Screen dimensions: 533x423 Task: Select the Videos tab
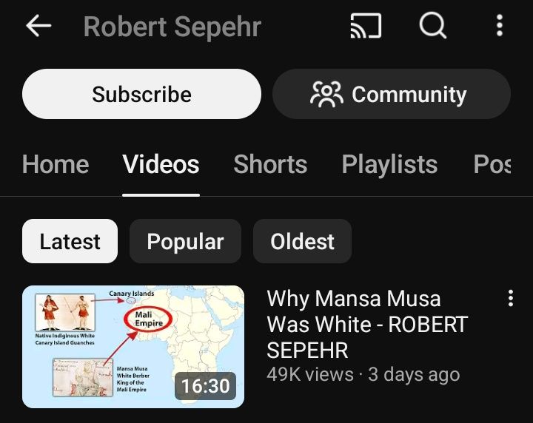click(x=161, y=164)
